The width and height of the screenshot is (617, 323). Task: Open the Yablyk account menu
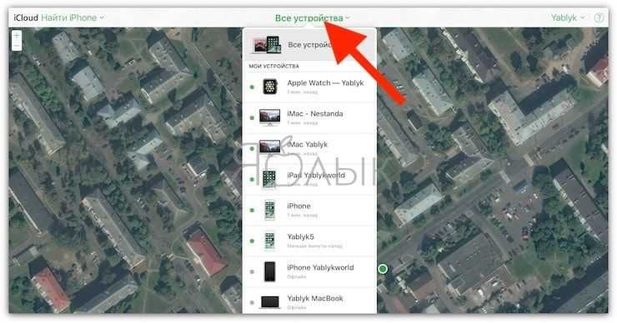pyautogui.click(x=568, y=17)
